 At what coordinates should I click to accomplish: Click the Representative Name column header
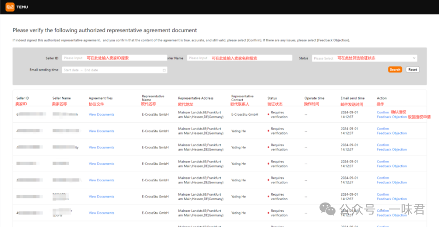tap(153, 98)
